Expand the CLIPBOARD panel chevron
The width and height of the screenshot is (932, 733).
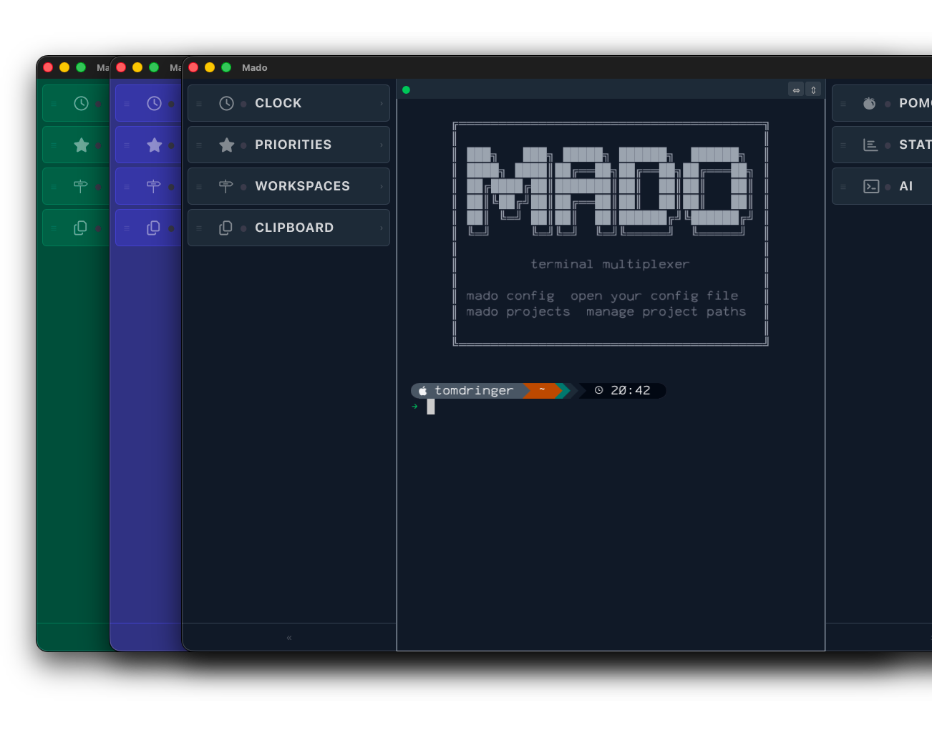[x=382, y=228]
